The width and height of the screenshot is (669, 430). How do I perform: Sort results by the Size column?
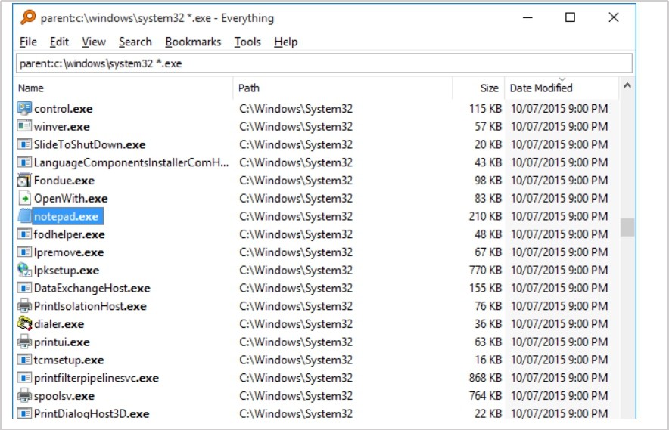(479, 88)
